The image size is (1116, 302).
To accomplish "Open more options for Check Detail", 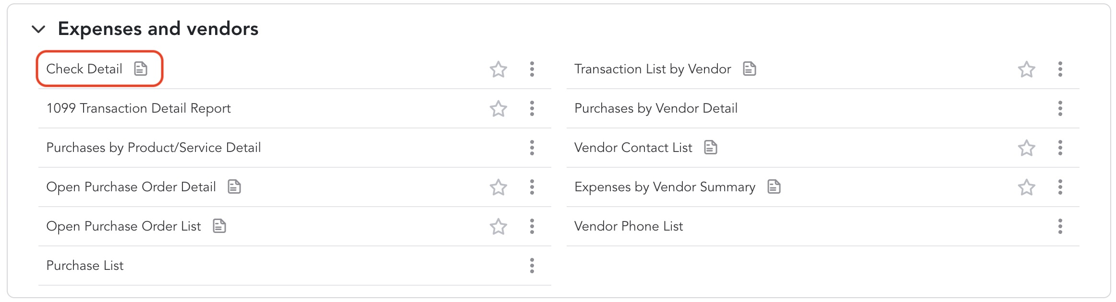I will (x=532, y=69).
